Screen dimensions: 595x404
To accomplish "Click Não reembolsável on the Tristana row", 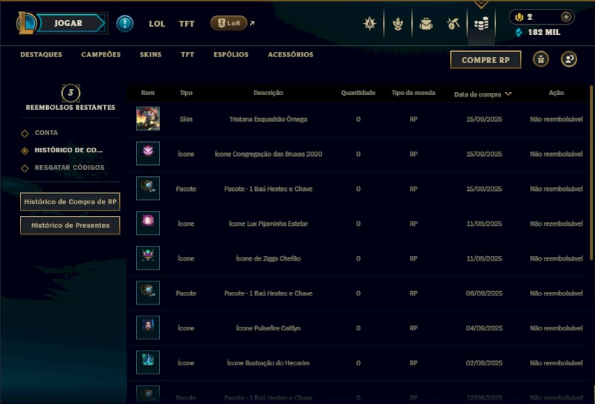I will click(556, 119).
